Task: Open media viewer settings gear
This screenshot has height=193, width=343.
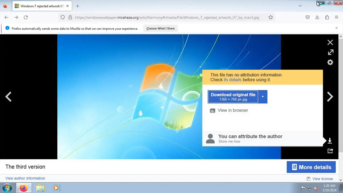Action: 330,62
